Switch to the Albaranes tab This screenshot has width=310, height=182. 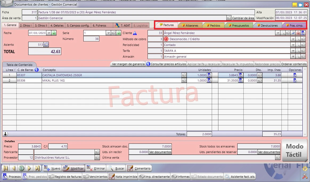pyautogui.click(x=190, y=26)
